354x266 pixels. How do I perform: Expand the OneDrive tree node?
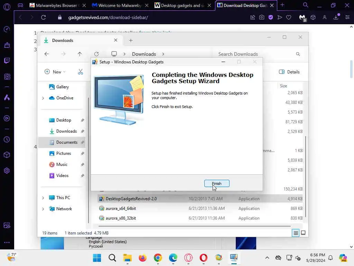(x=43, y=98)
